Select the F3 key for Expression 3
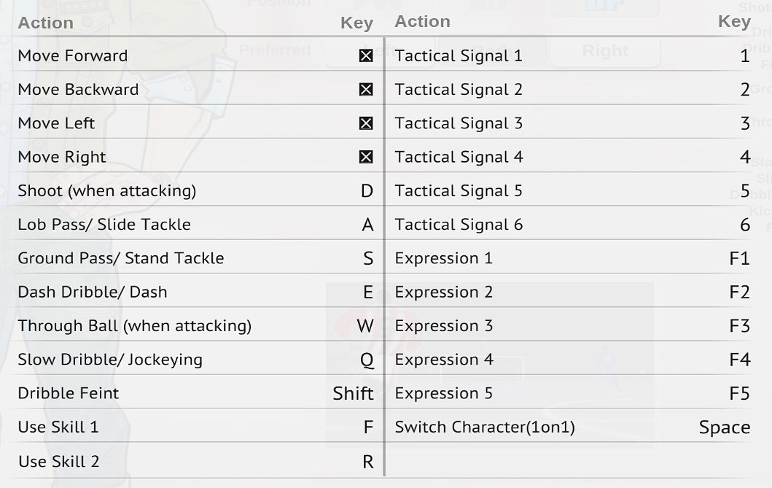This screenshot has height=488, width=772. point(739,326)
